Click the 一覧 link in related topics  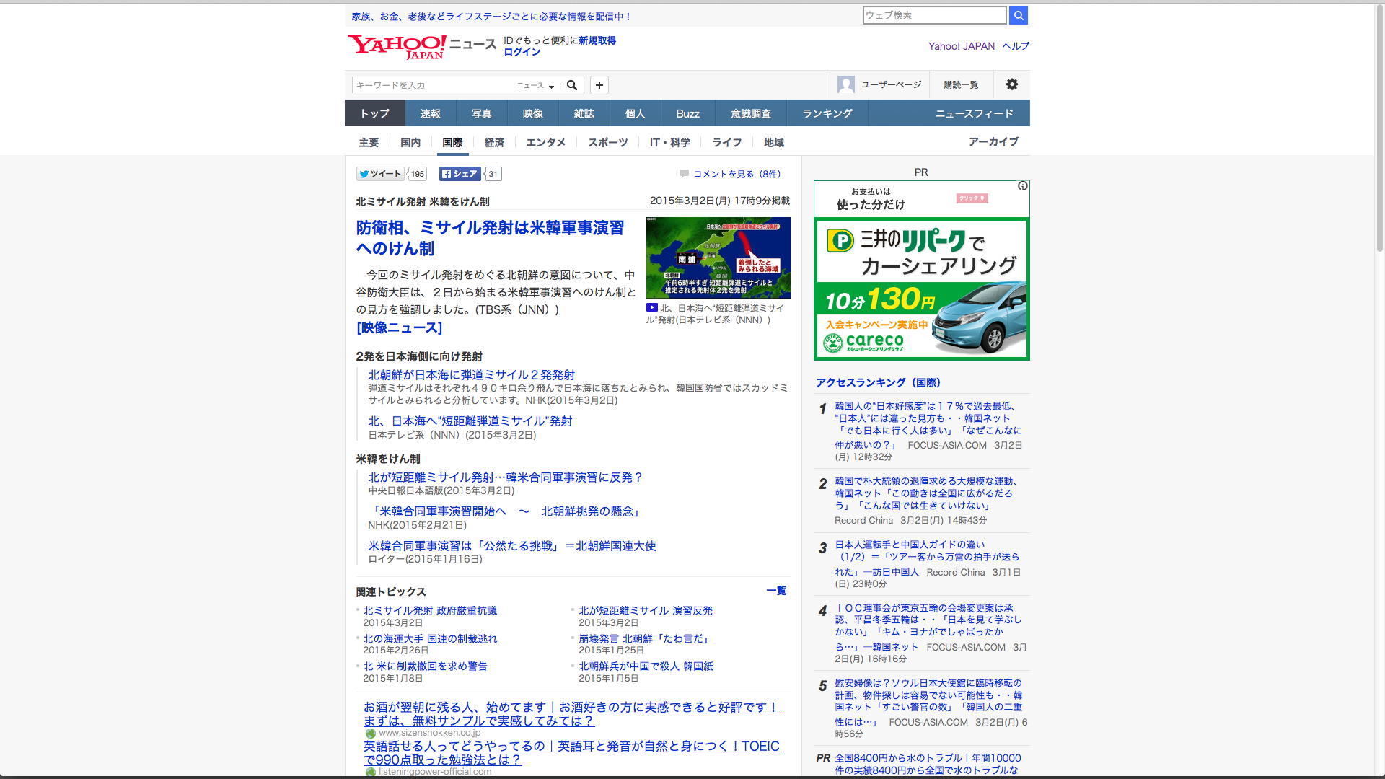(x=776, y=591)
